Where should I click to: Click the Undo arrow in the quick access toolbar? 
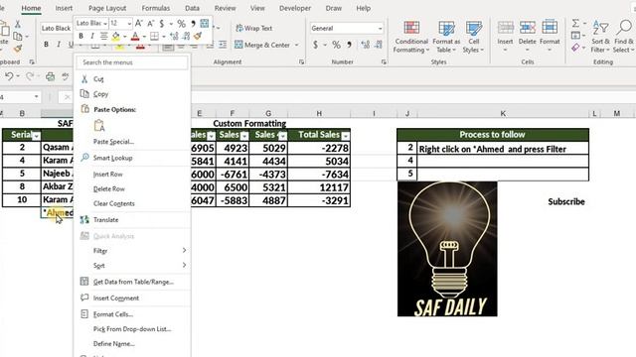click(x=9, y=76)
